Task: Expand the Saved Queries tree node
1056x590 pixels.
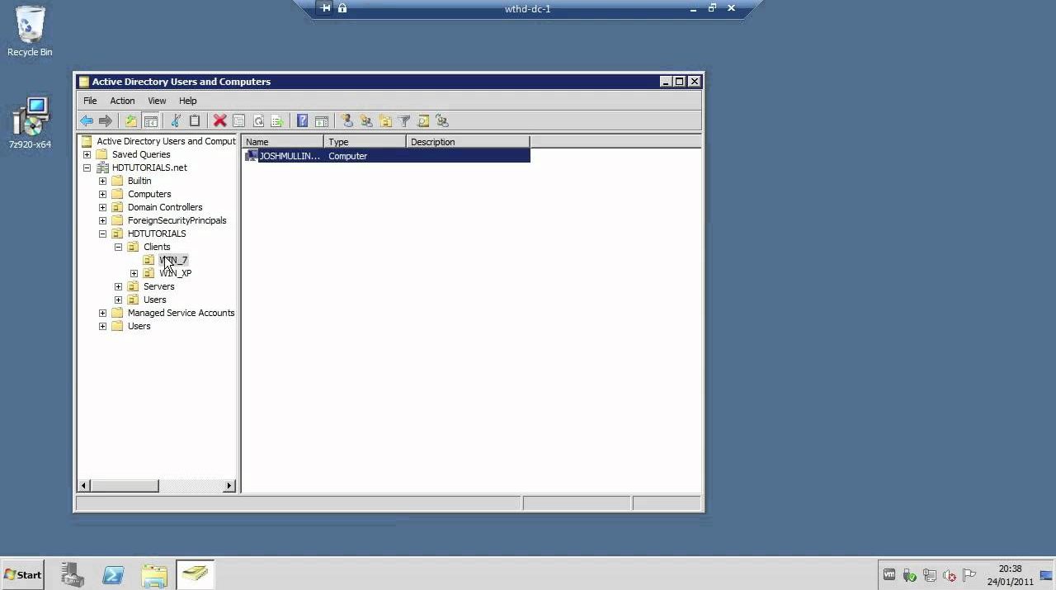Action: [x=87, y=154]
